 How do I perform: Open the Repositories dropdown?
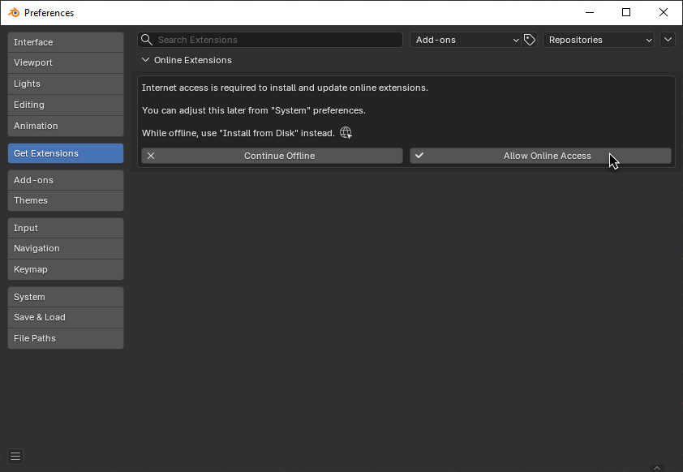point(599,40)
